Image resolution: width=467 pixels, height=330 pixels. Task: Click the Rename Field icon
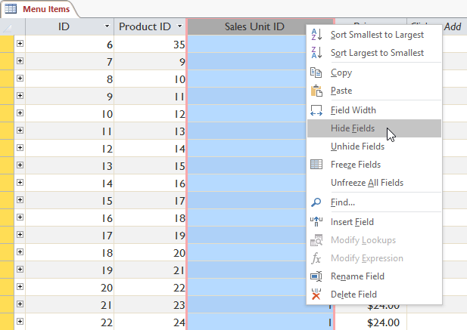point(317,276)
